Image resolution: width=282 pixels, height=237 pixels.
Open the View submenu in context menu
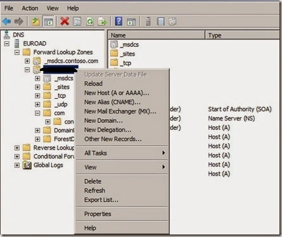tap(122, 167)
